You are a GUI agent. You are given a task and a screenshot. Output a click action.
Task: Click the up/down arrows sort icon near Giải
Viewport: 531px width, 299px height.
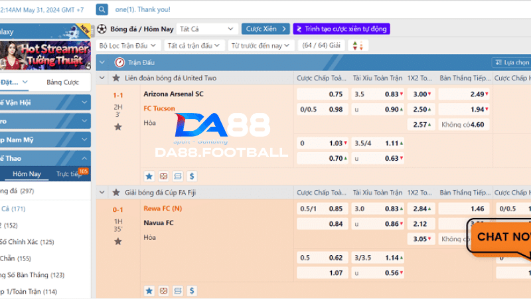(x=357, y=46)
